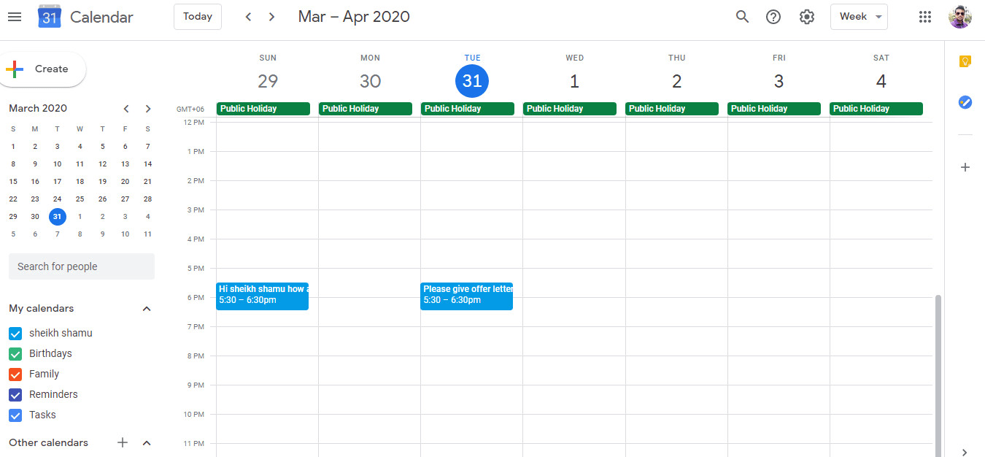Uncheck the Birthdays calendar

[x=15, y=353]
